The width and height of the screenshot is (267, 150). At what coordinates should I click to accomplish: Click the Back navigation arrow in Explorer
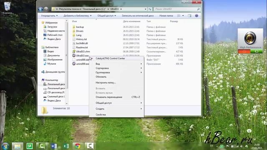[40, 9]
